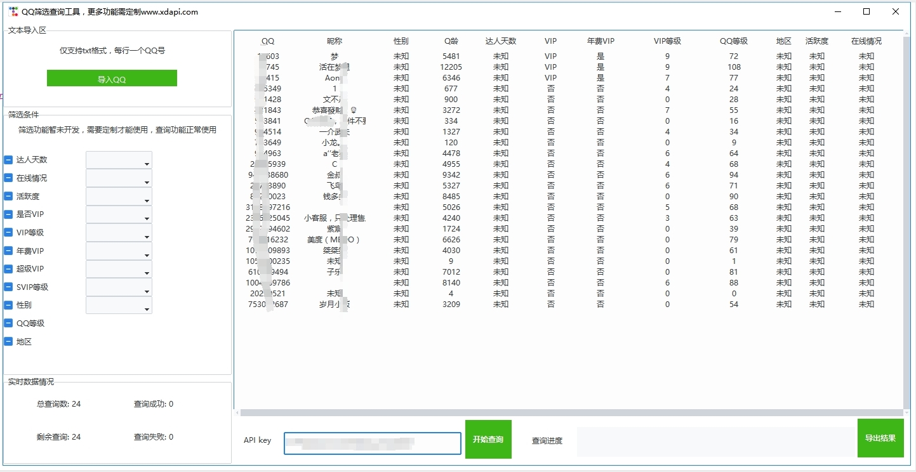Click the 总查询数: 24 label
The height and width of the screenshot is (472, 916).
[58, 403]
